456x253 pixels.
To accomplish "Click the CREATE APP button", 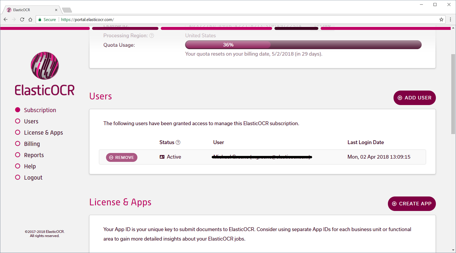I will tap(412, 204).
